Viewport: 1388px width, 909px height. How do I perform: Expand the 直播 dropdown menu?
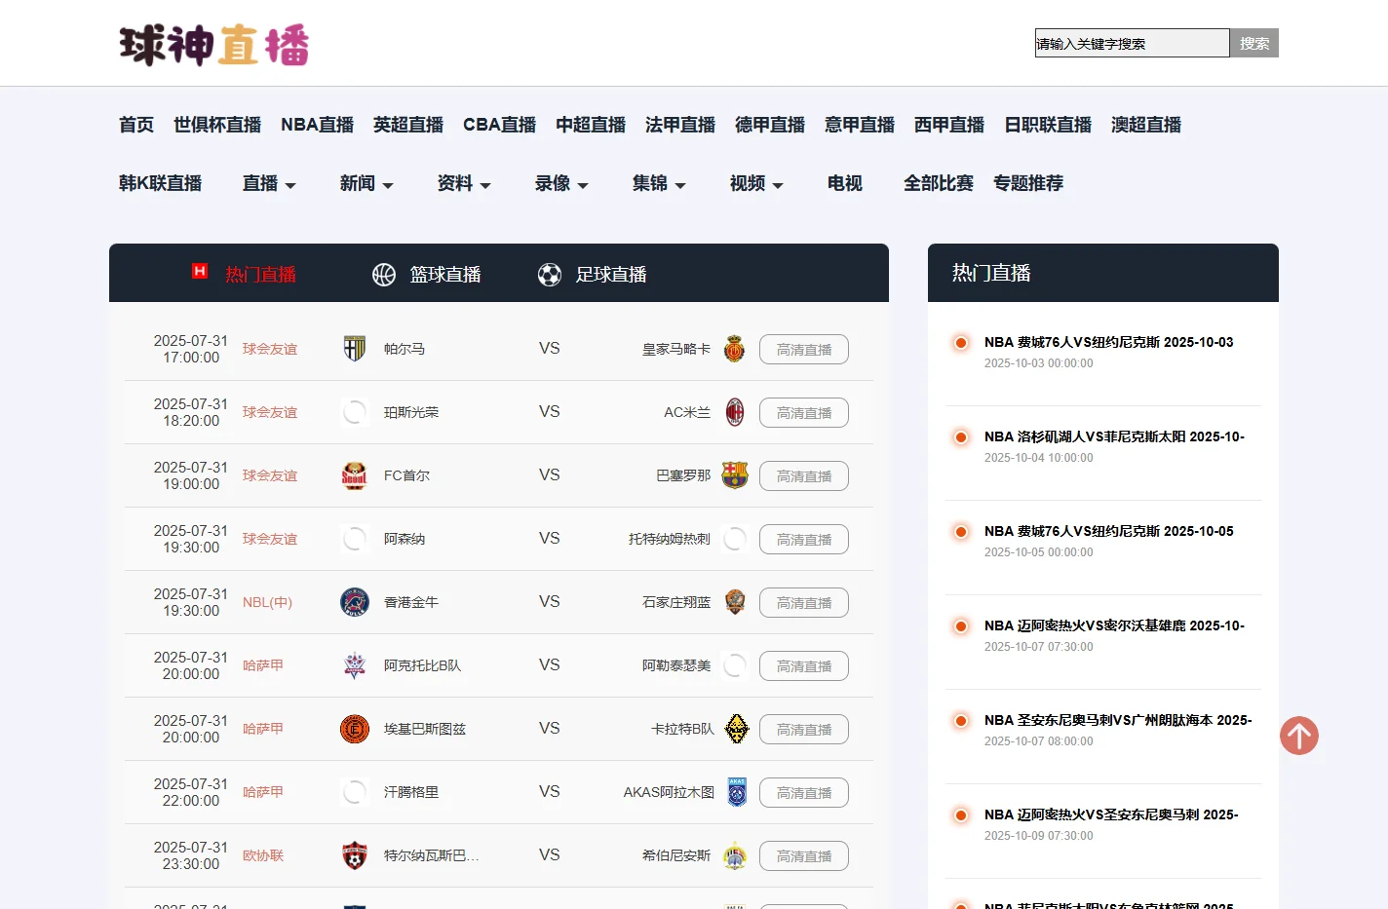(269, 183)
